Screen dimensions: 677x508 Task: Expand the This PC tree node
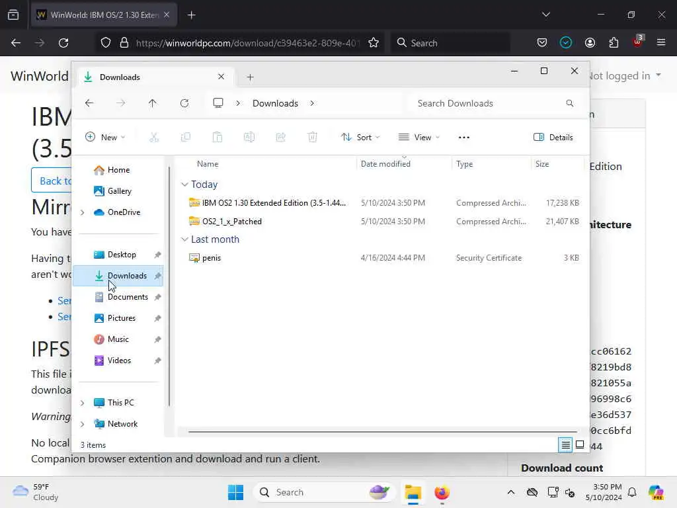tap(83, 403)
